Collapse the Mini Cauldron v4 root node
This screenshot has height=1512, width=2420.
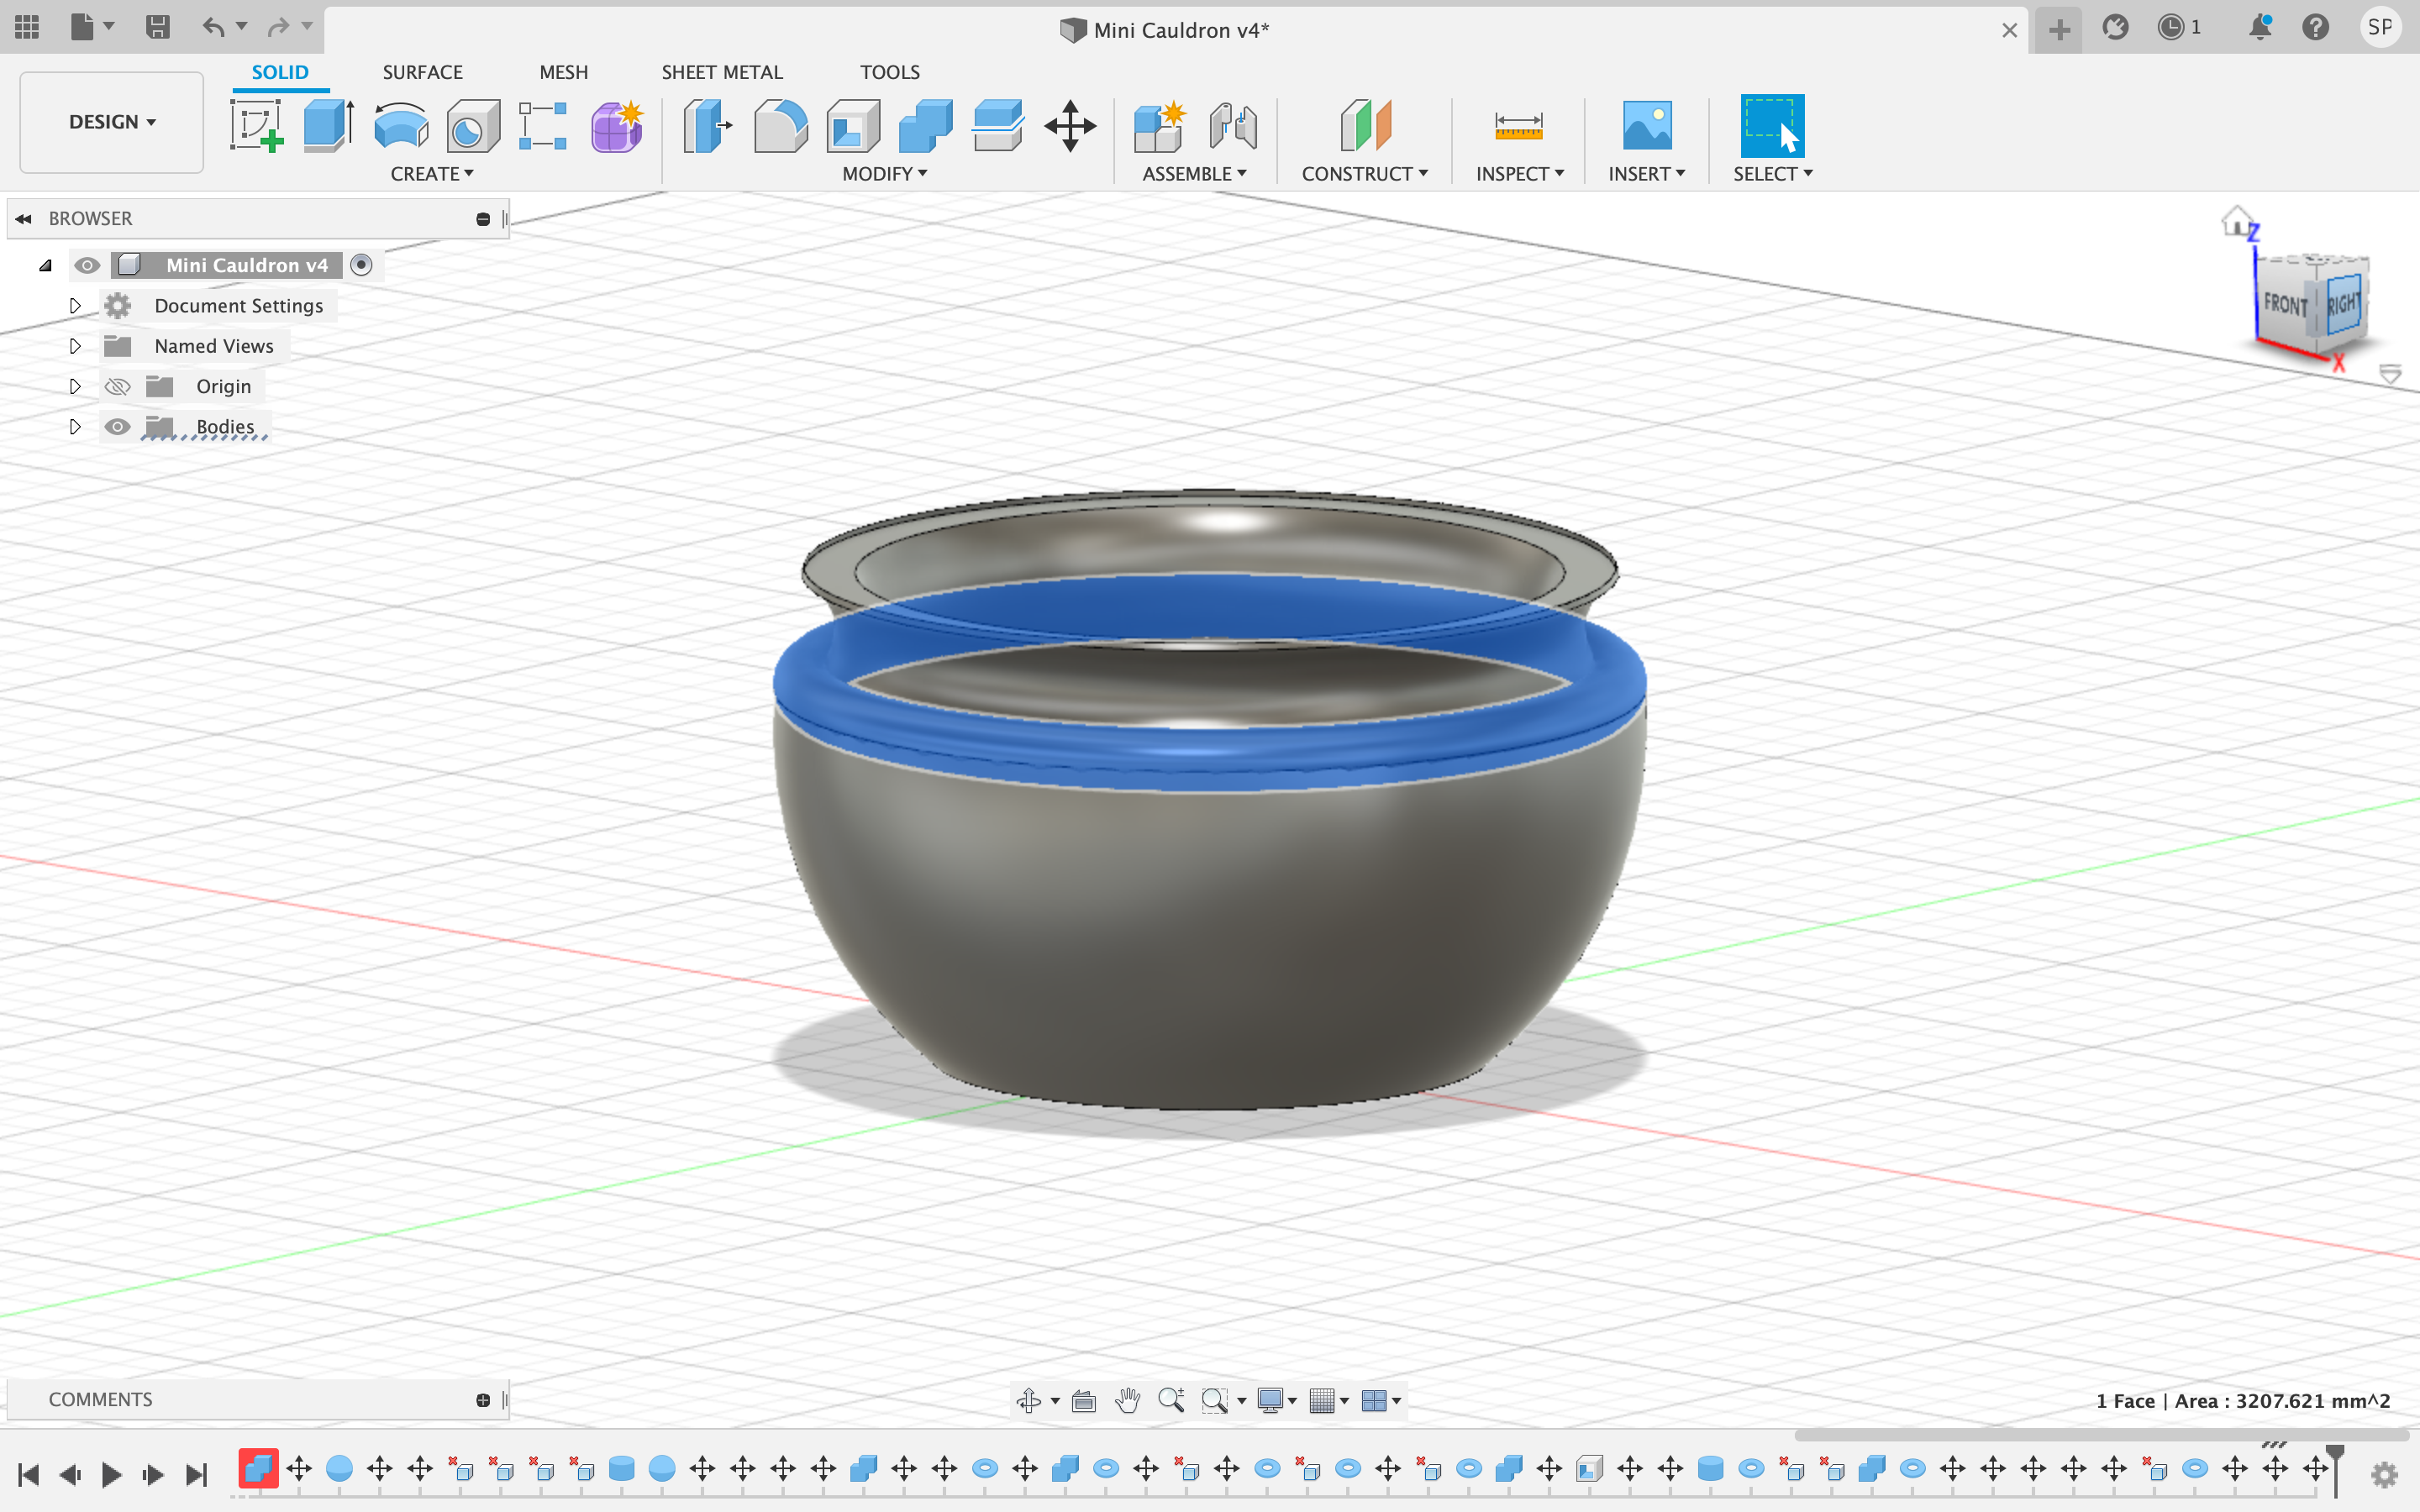tap(45, 265)
